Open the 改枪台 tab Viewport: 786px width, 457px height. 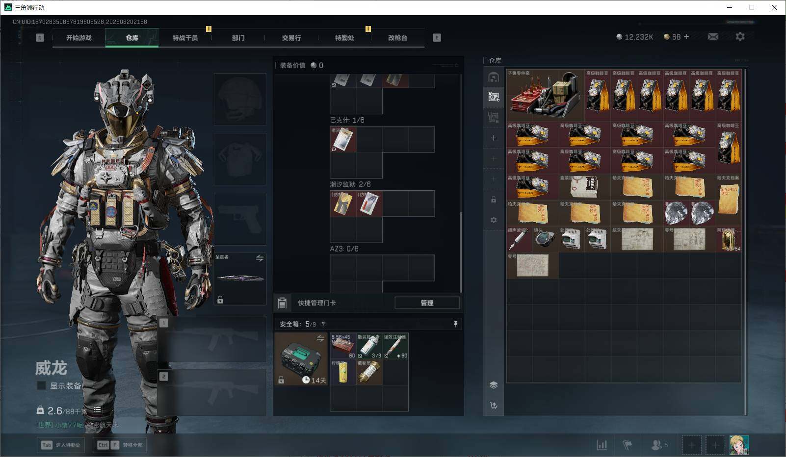point(397,38)
